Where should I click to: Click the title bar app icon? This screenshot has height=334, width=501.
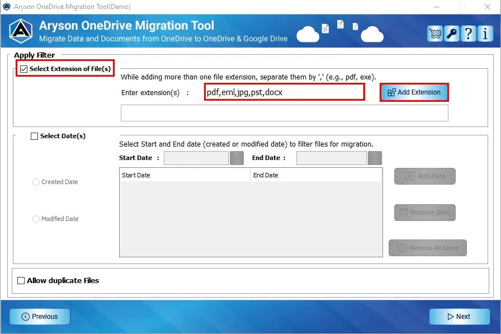click(6, 6)
